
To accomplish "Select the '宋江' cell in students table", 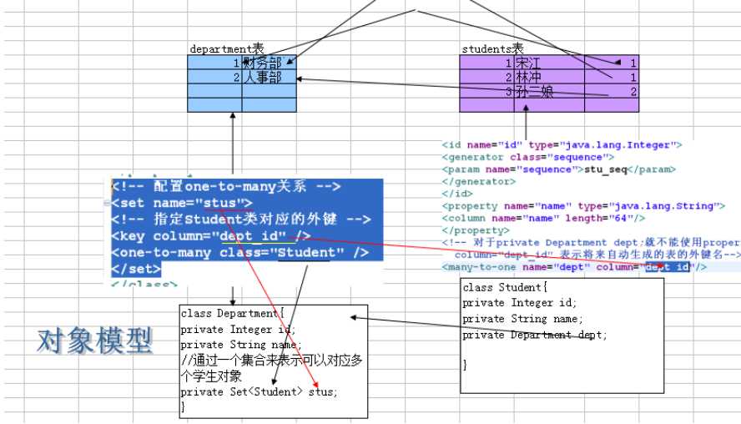I will click(x=549, y=63).
